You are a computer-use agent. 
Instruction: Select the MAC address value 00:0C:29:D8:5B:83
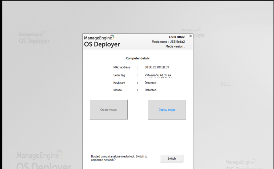(157, 67)
